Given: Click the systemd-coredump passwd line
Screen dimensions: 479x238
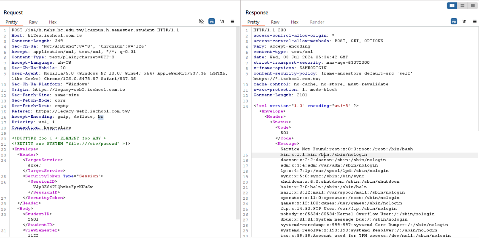Looking at the screenshot, I should coord(364,225).
